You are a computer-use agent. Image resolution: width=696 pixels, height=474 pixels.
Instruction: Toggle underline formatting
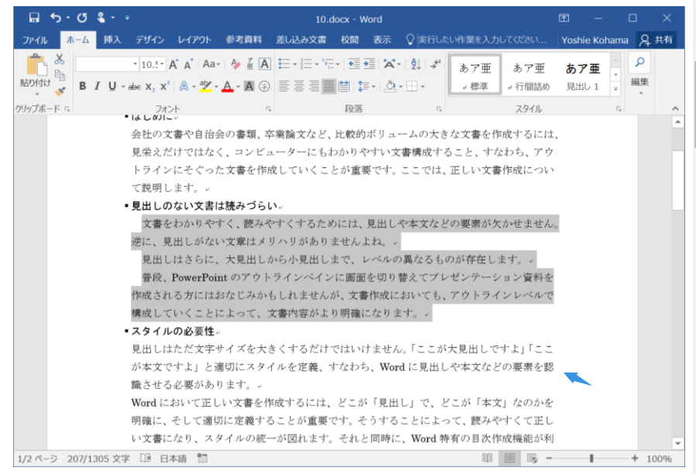click(x=112, y=87)
